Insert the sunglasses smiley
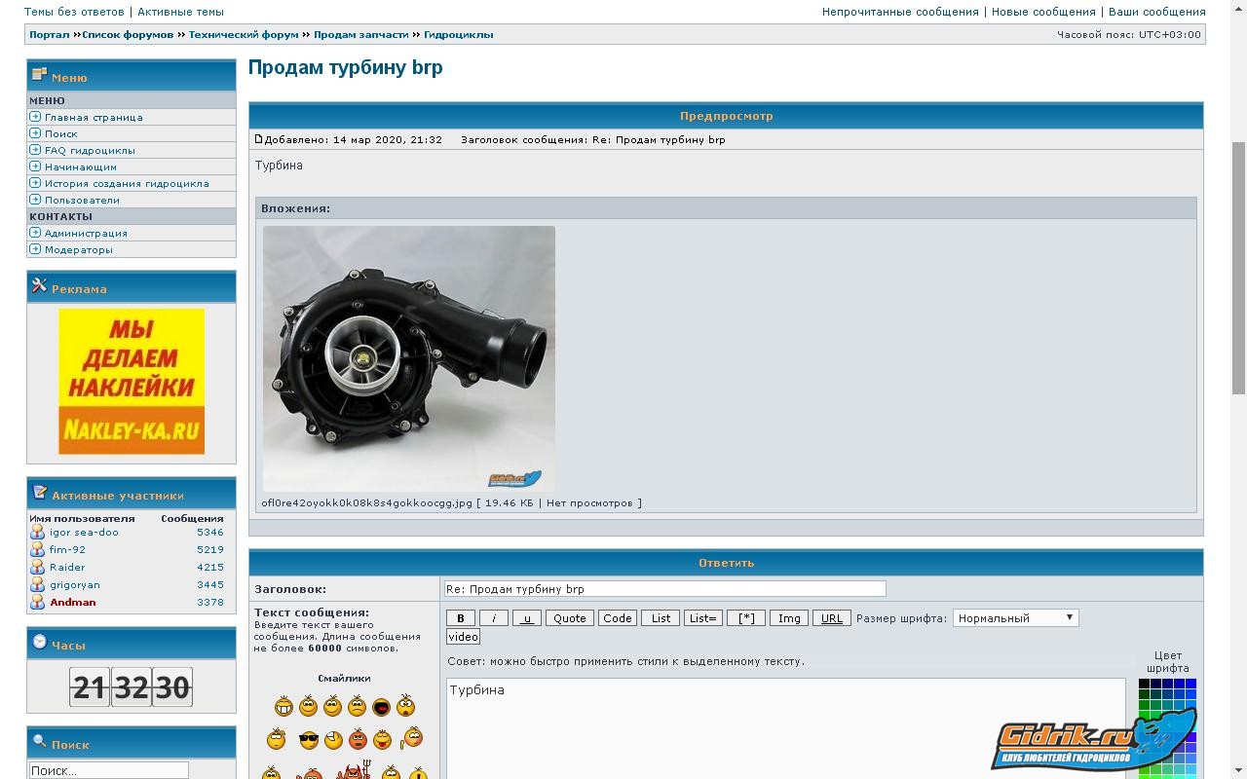The height and width of the screenshot is (779, 1247). pos(308,740)
